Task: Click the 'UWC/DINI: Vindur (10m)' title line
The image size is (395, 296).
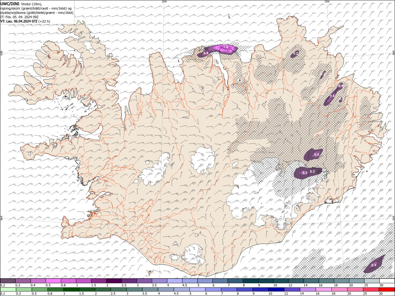Action: (21, 4)
